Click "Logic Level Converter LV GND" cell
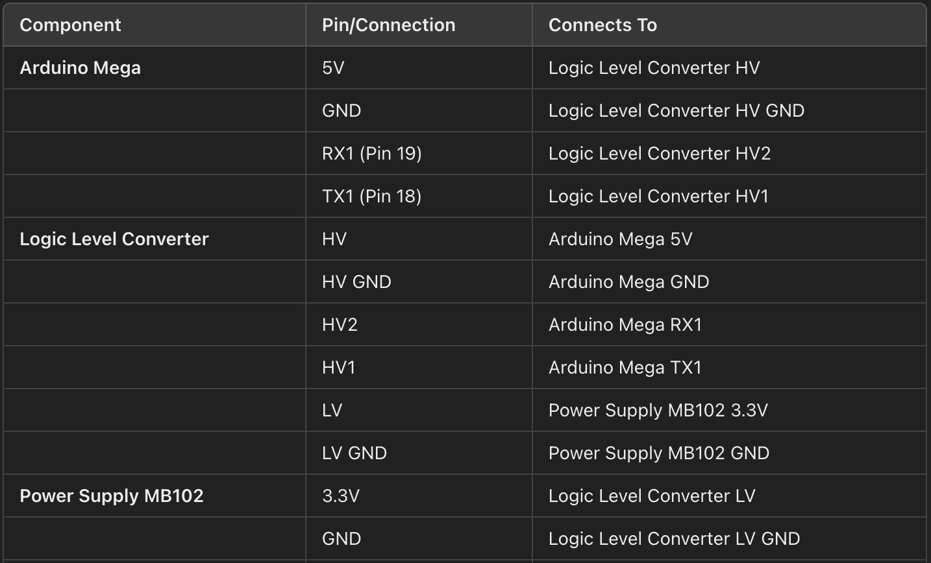The height and width of the screenshot is (563, 931). (674, 539)
